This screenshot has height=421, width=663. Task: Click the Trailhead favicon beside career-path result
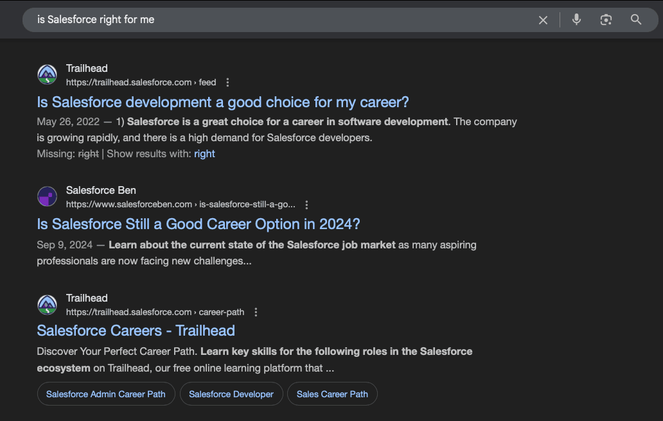(48, 304)
